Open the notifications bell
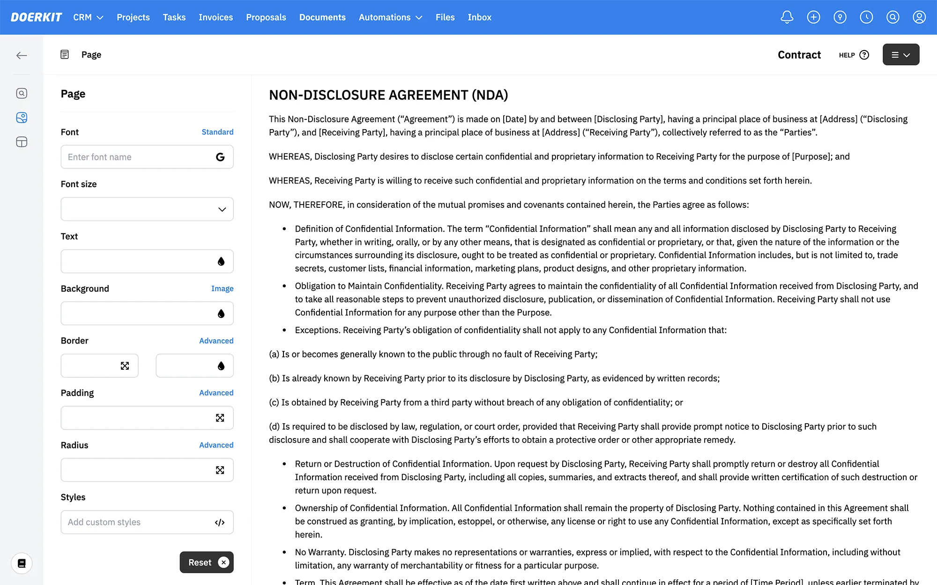937x585 pixels. [x=787, y=17]
